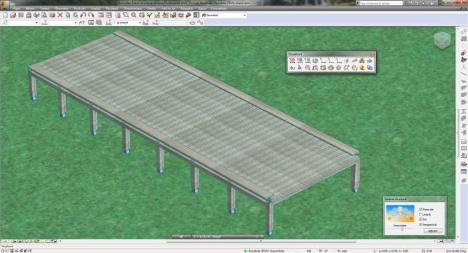Image resolution: width=468 pixels, height=253 pixels.
Task: Click the printer icon in main toolbar
Action: 29,15
